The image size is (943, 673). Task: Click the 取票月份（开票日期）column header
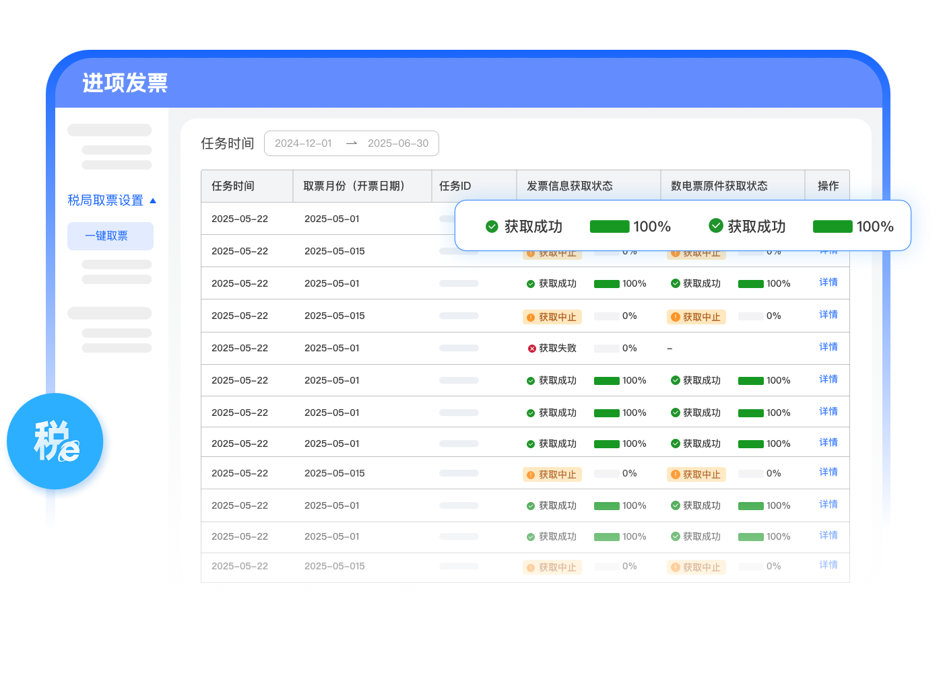[354, 186]
